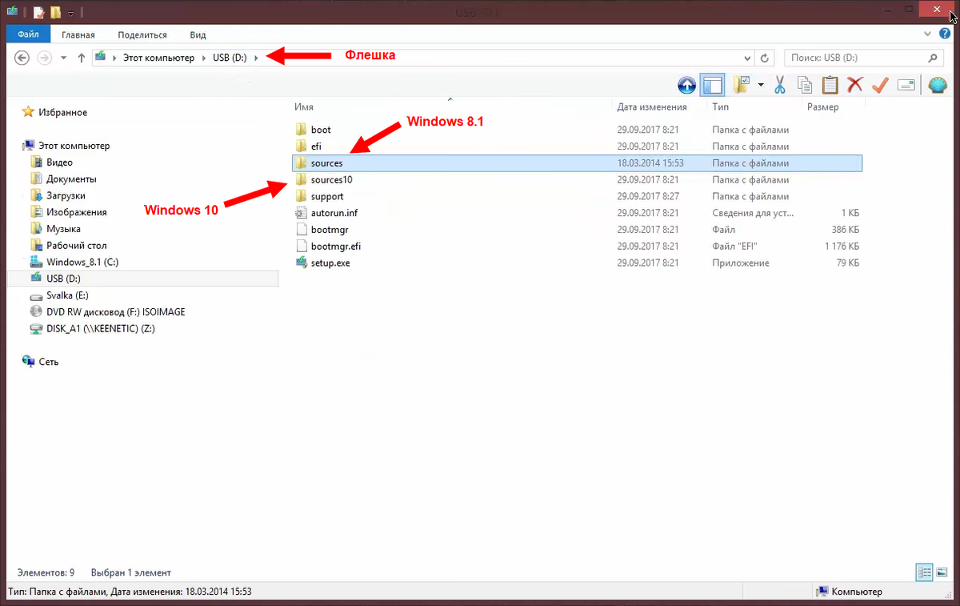Sort by the Имя column header
Image resolution: width=960 pixels, height=606 pixels.
point(304,106)
